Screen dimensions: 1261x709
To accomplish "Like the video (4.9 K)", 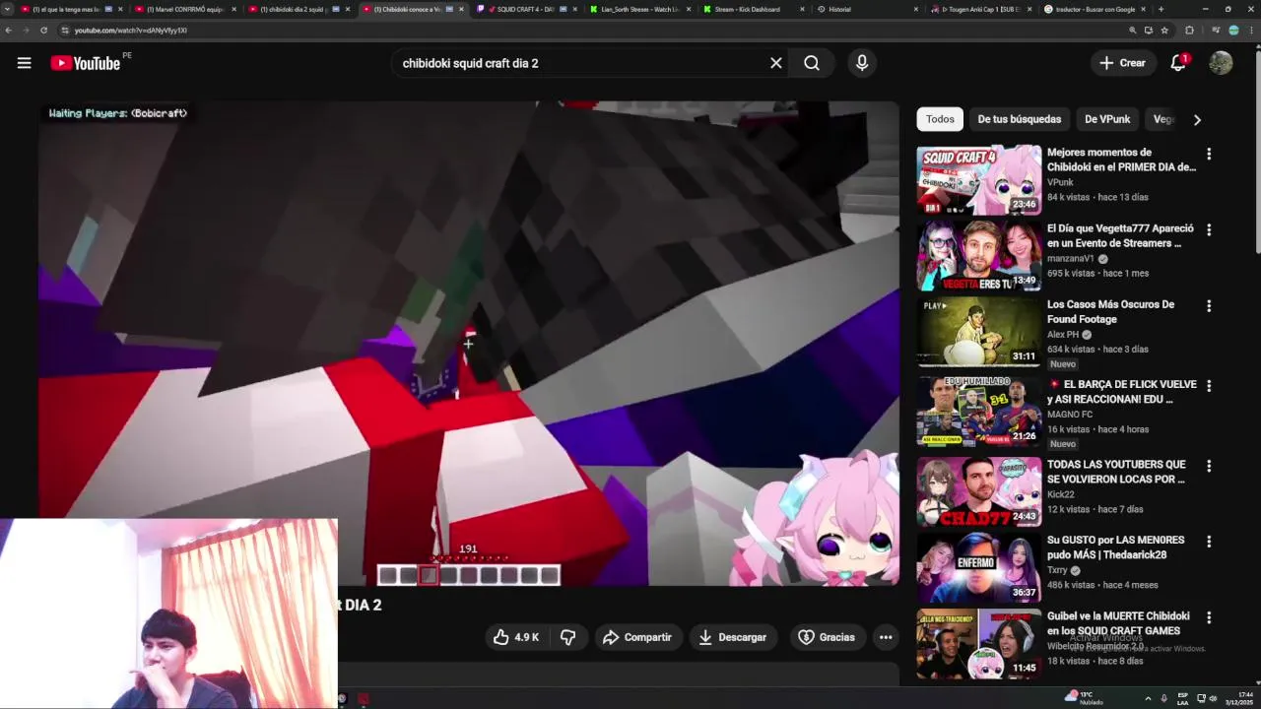I will [x=516, y=637].
